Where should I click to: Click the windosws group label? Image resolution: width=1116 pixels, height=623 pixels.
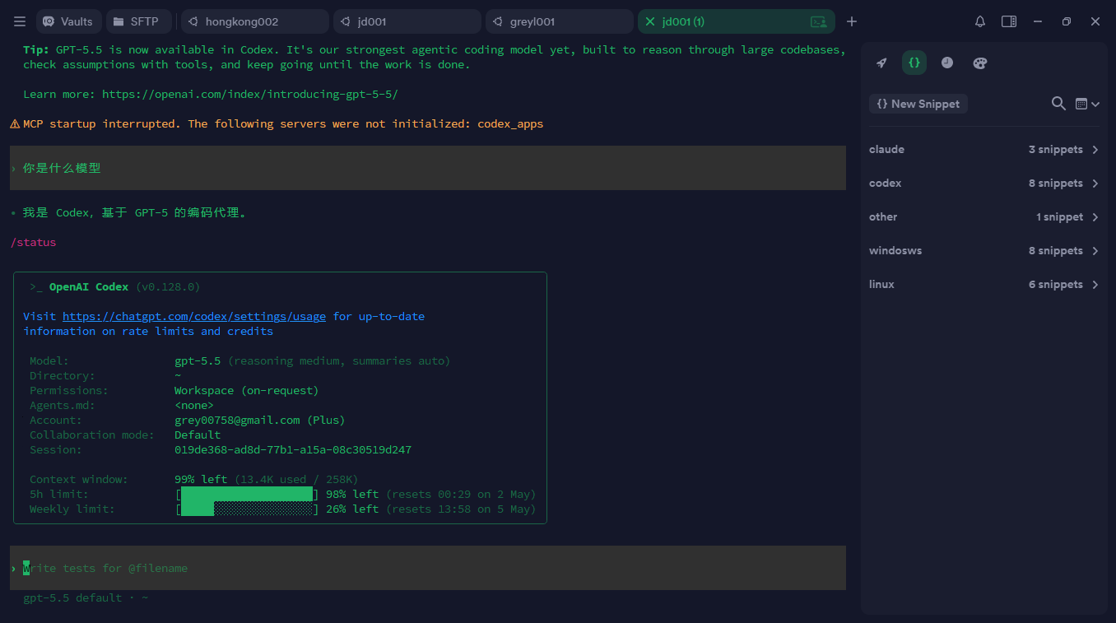[895, 251]
